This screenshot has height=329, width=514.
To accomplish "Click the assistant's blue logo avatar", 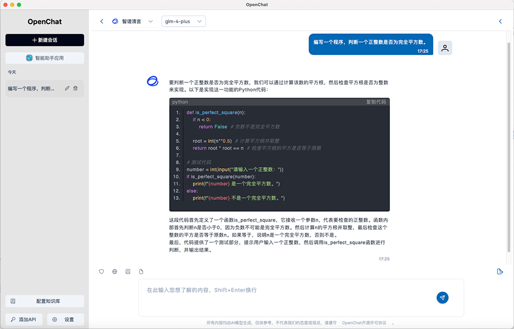I will (x=153, y=81).
